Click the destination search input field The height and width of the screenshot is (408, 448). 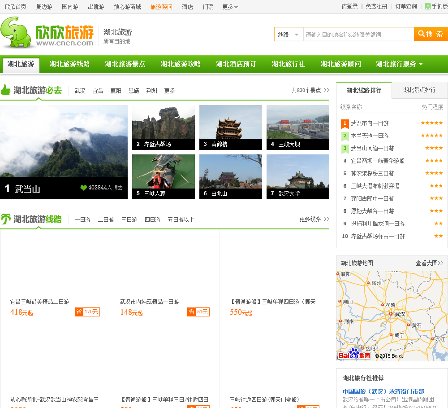click(x=358, y=35)
